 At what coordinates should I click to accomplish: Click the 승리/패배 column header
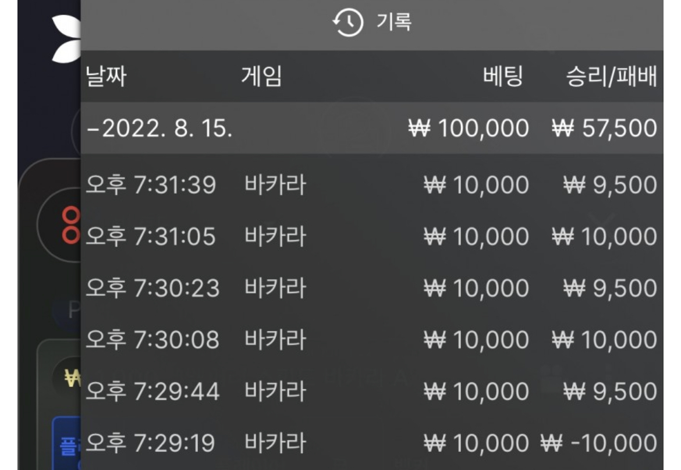611,77
